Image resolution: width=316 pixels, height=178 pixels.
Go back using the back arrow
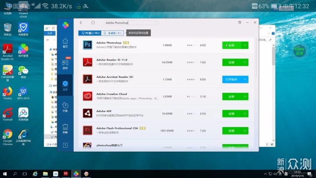click(x=81, y=22)
